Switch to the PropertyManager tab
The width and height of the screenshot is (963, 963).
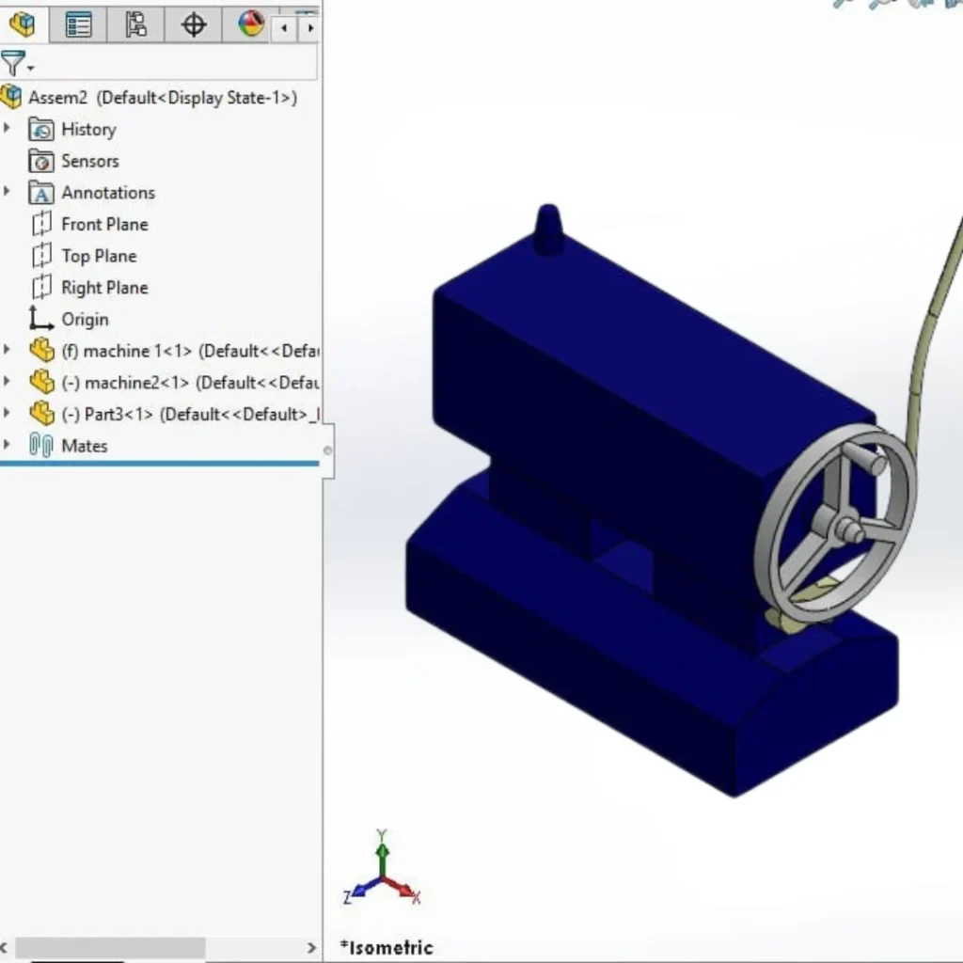coord(78,25)
